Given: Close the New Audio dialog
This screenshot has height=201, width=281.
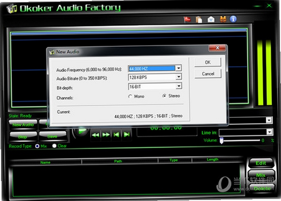Looking at the screenshot, I should coord(217,47).
